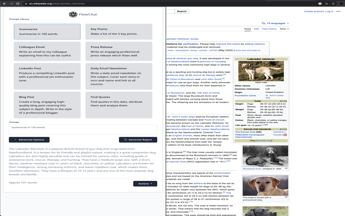This screenshot has height=216, width=345.
Task: View site information via the padlock icon
Action: [x=26, y=4]
